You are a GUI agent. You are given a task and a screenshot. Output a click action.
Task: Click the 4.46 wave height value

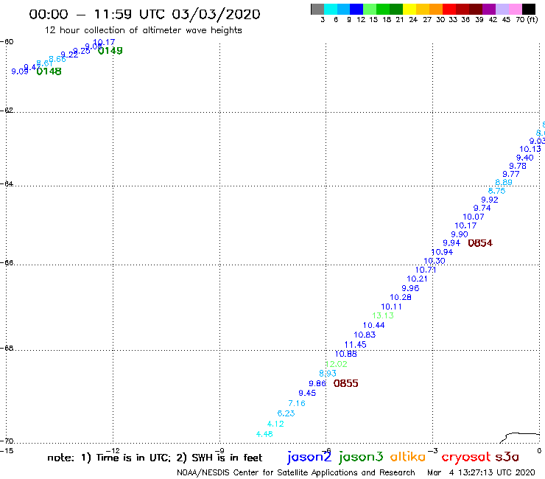click(x=264, y=434)
